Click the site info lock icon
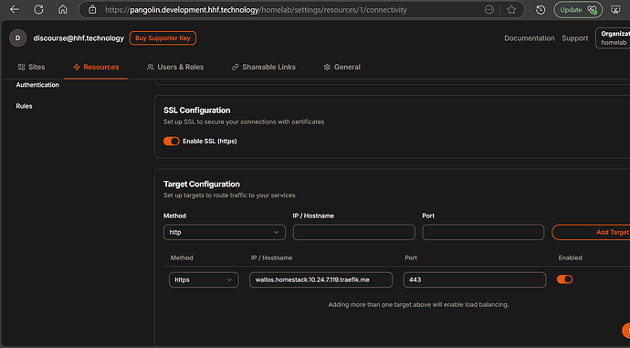This screenshot has width=630, height=348. point(92,10)
